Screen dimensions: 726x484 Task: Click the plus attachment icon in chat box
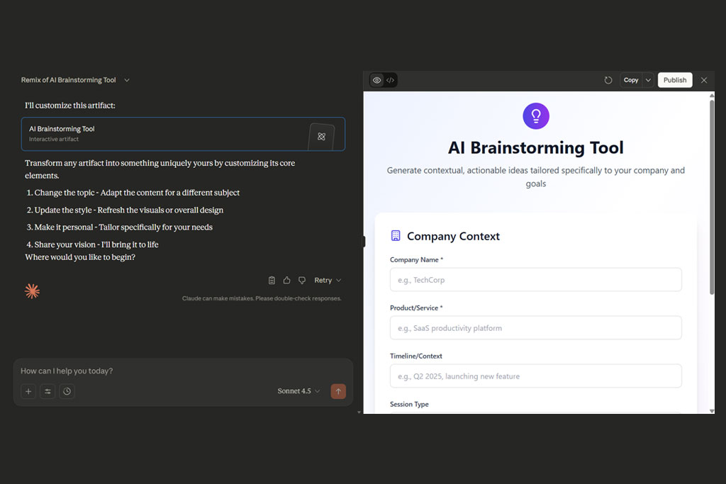click(28, 391)
